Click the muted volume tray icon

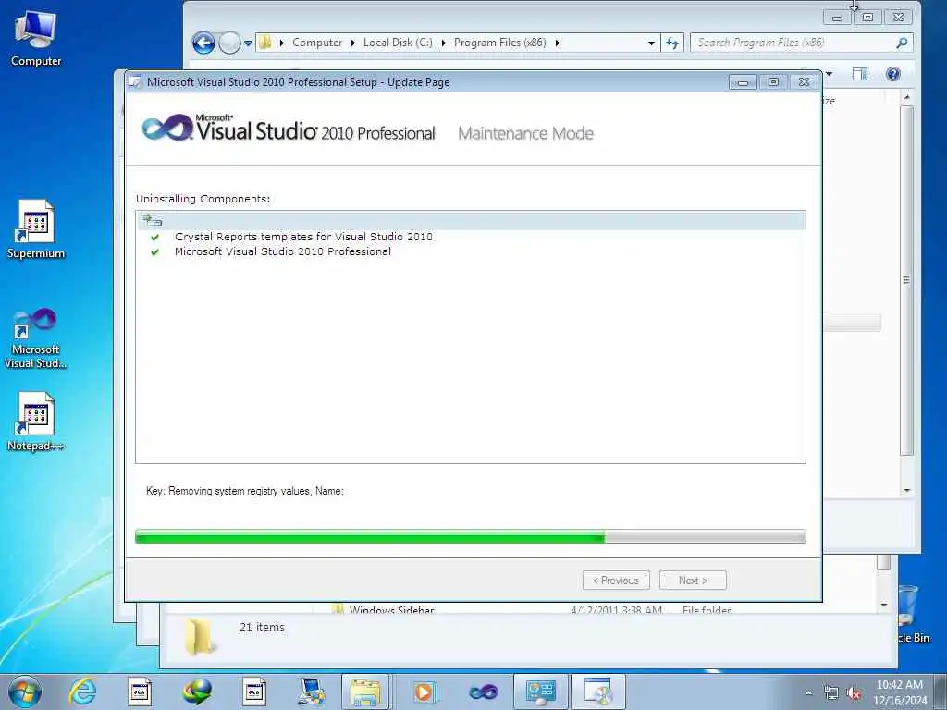point(854,692)
